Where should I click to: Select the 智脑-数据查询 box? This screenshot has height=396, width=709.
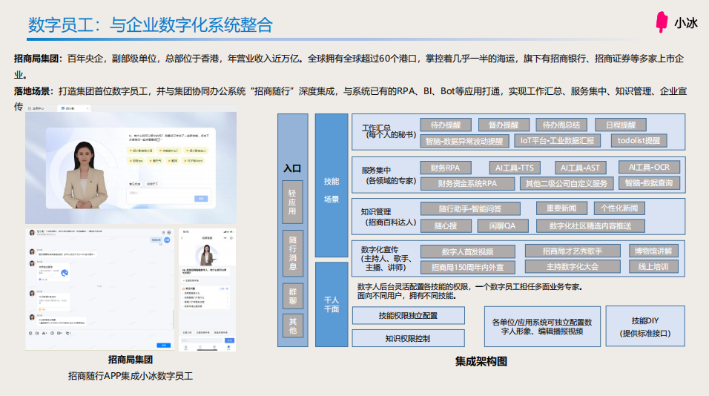pyautogui.click(x=649, y=182)
